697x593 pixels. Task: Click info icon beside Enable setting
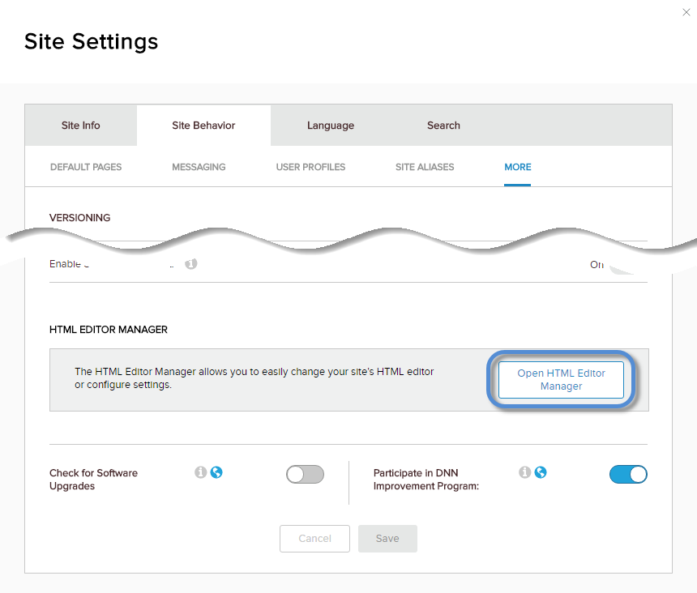pos(191,264)
